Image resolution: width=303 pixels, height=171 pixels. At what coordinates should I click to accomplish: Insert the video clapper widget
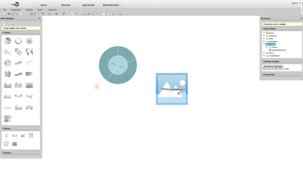(15, 144)
